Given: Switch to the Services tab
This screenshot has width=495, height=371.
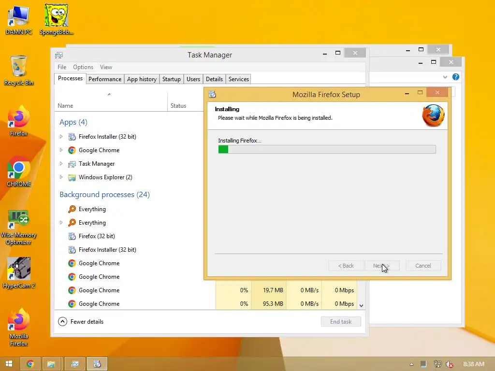Looking at the screenshot, I should click(x=239, y=79).
